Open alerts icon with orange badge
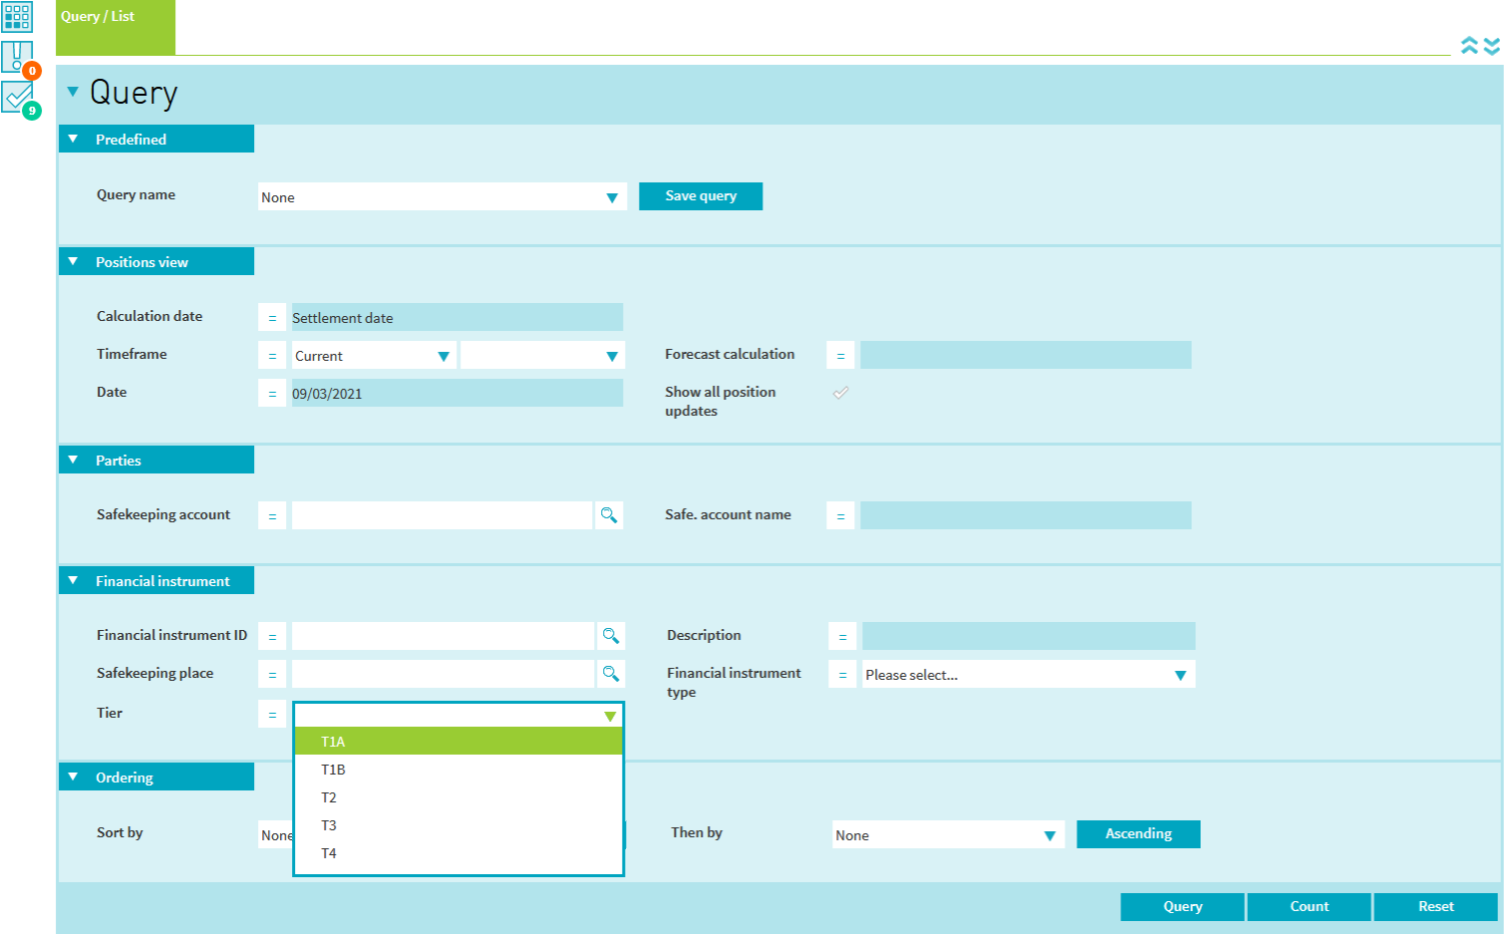Image resolution: width=1505 pixels, height=935 pixels. (18, 57)
